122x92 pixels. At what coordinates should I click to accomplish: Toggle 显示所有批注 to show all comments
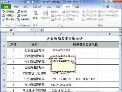click(x=70, y=16)
